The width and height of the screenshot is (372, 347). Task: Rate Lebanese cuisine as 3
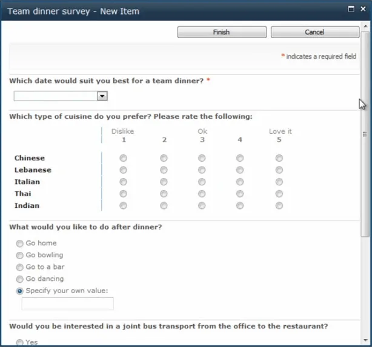pyautogui.click(x=202, y=170)
